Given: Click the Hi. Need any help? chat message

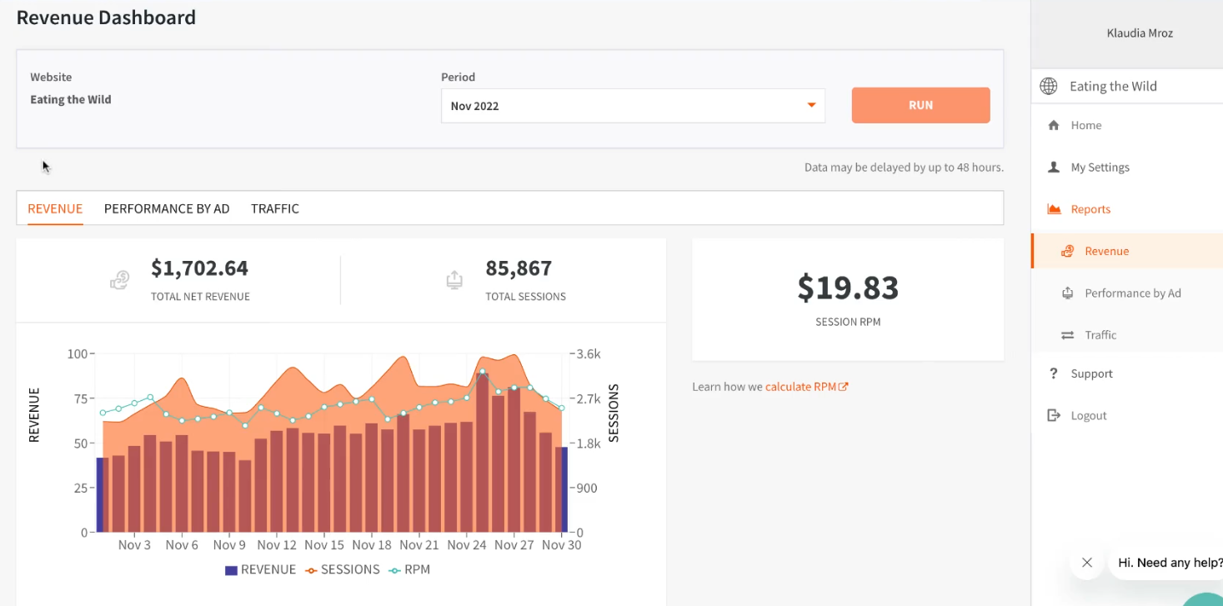Looking at the screenshot, I should 1169,563.
